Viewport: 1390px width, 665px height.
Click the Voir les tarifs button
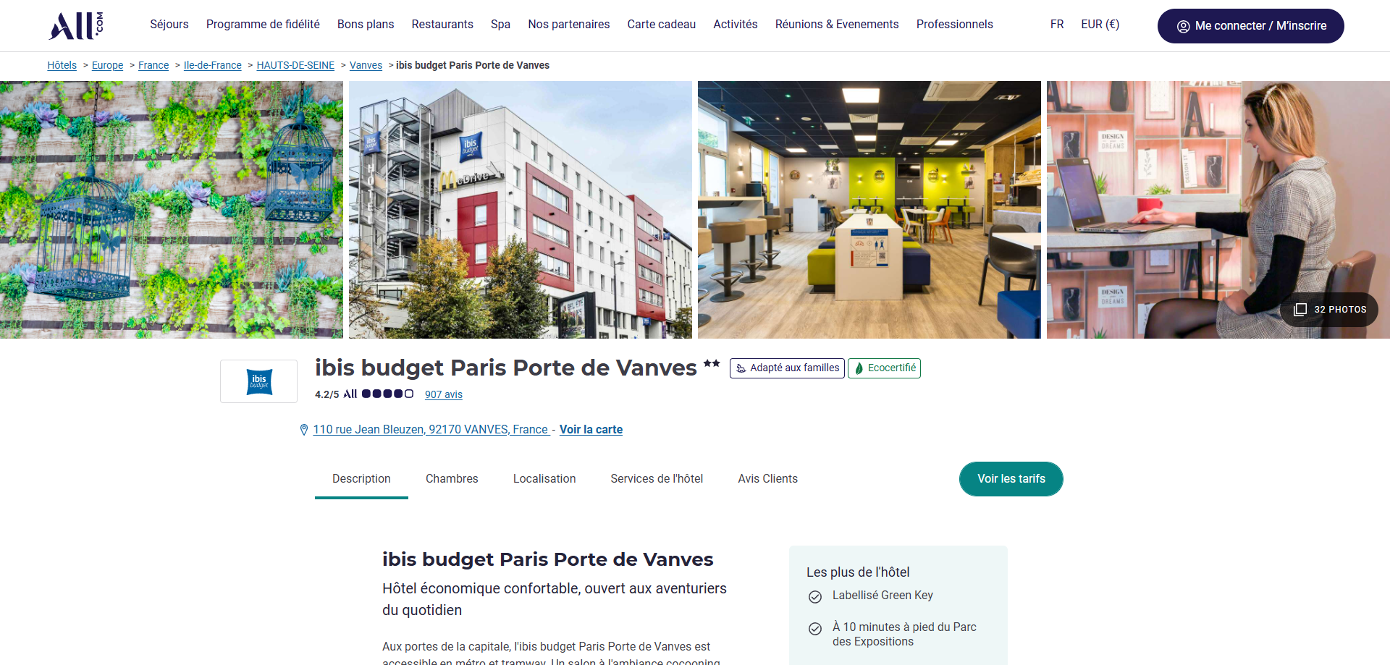pos(1011,479)
